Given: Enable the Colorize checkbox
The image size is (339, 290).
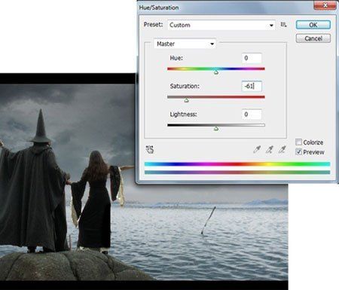Looking at the screenshot, I should (298, 142).
